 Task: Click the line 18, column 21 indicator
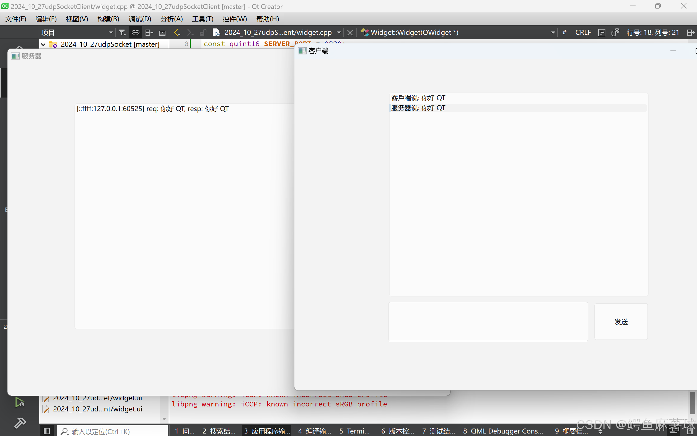pyautogui.click(x=652, y=33)
